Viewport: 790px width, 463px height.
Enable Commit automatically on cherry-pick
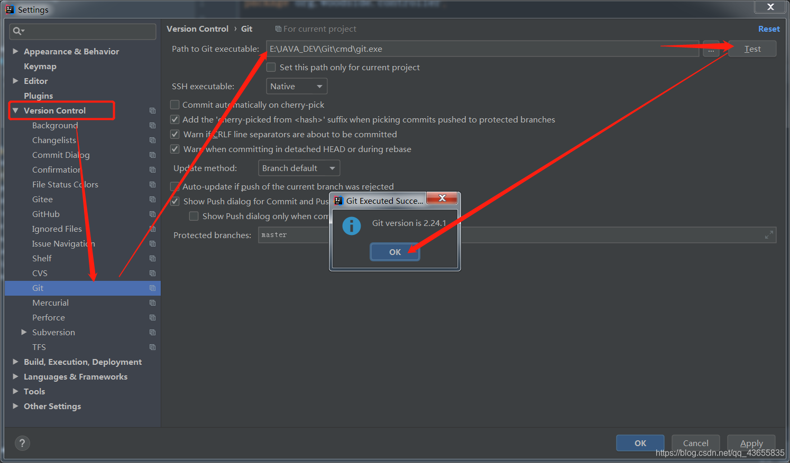pos(175,105)
